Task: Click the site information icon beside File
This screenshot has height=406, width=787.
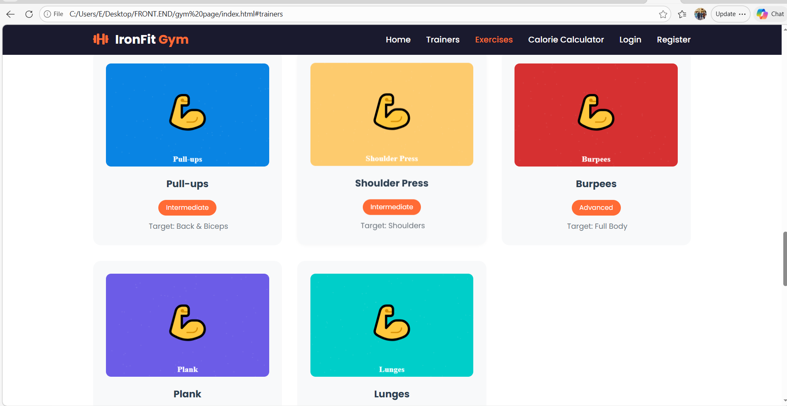Action: point(47,14)
